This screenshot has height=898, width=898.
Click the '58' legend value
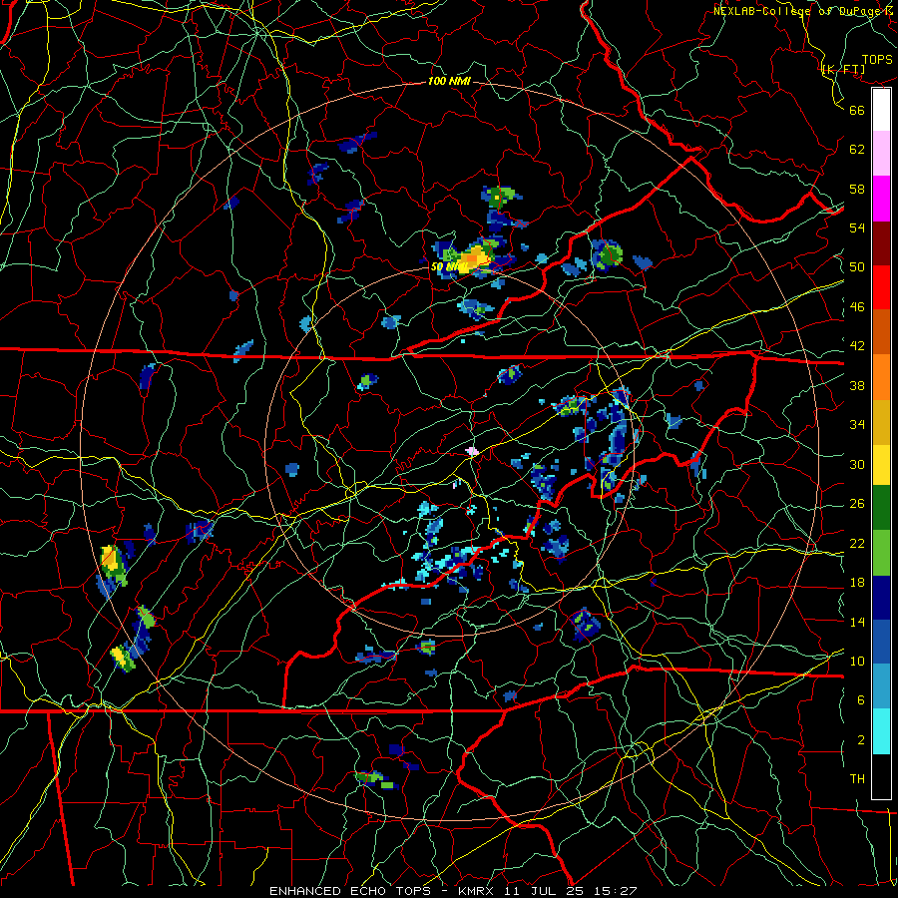[x=857, y=189]
